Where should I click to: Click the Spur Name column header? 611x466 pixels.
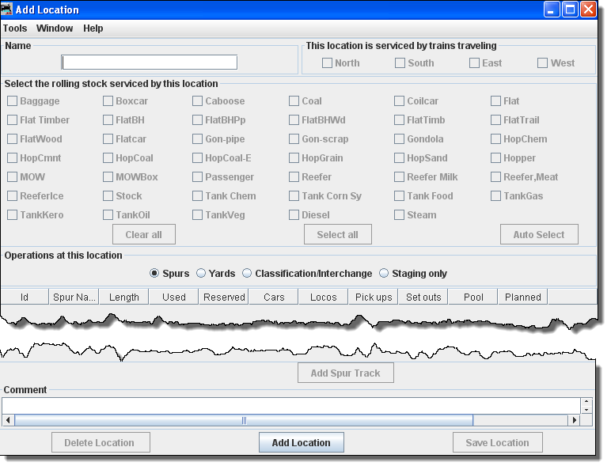(74, 297)
